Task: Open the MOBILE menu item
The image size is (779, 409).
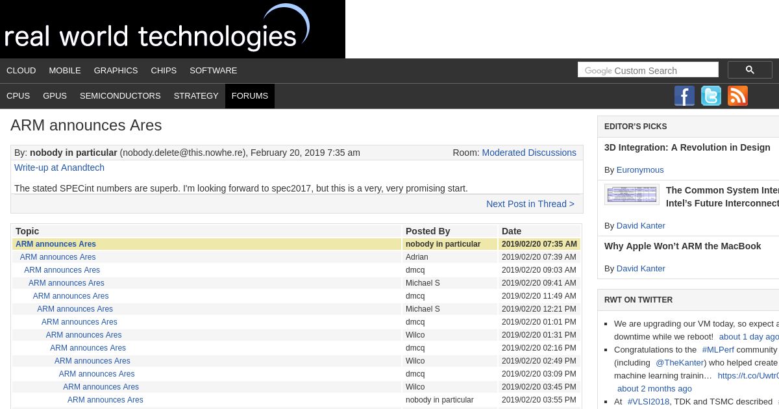Action: pyautogui.click(x=65, y=71)
